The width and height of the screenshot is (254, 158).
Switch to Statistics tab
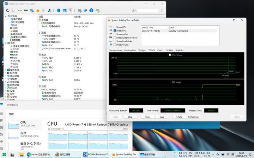point(179,50)
